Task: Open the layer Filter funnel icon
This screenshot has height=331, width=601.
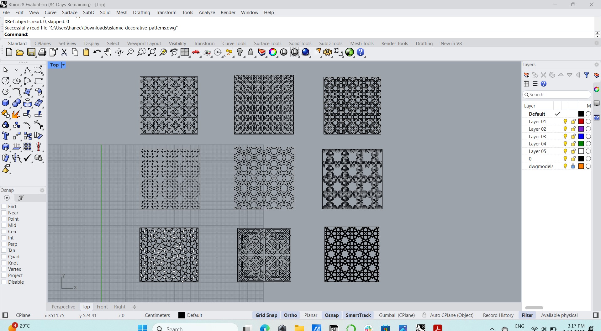Action: (587, 75)
